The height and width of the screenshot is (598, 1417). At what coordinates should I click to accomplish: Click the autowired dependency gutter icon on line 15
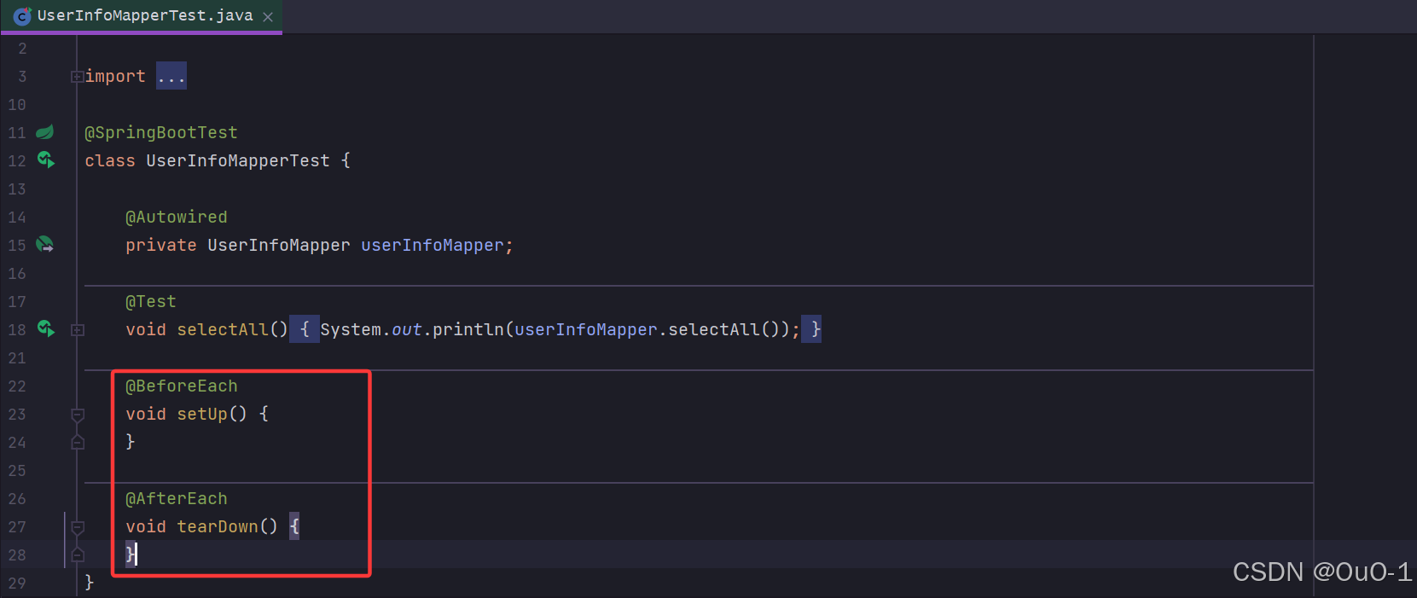pyautogui.click(x=45, y=245)
